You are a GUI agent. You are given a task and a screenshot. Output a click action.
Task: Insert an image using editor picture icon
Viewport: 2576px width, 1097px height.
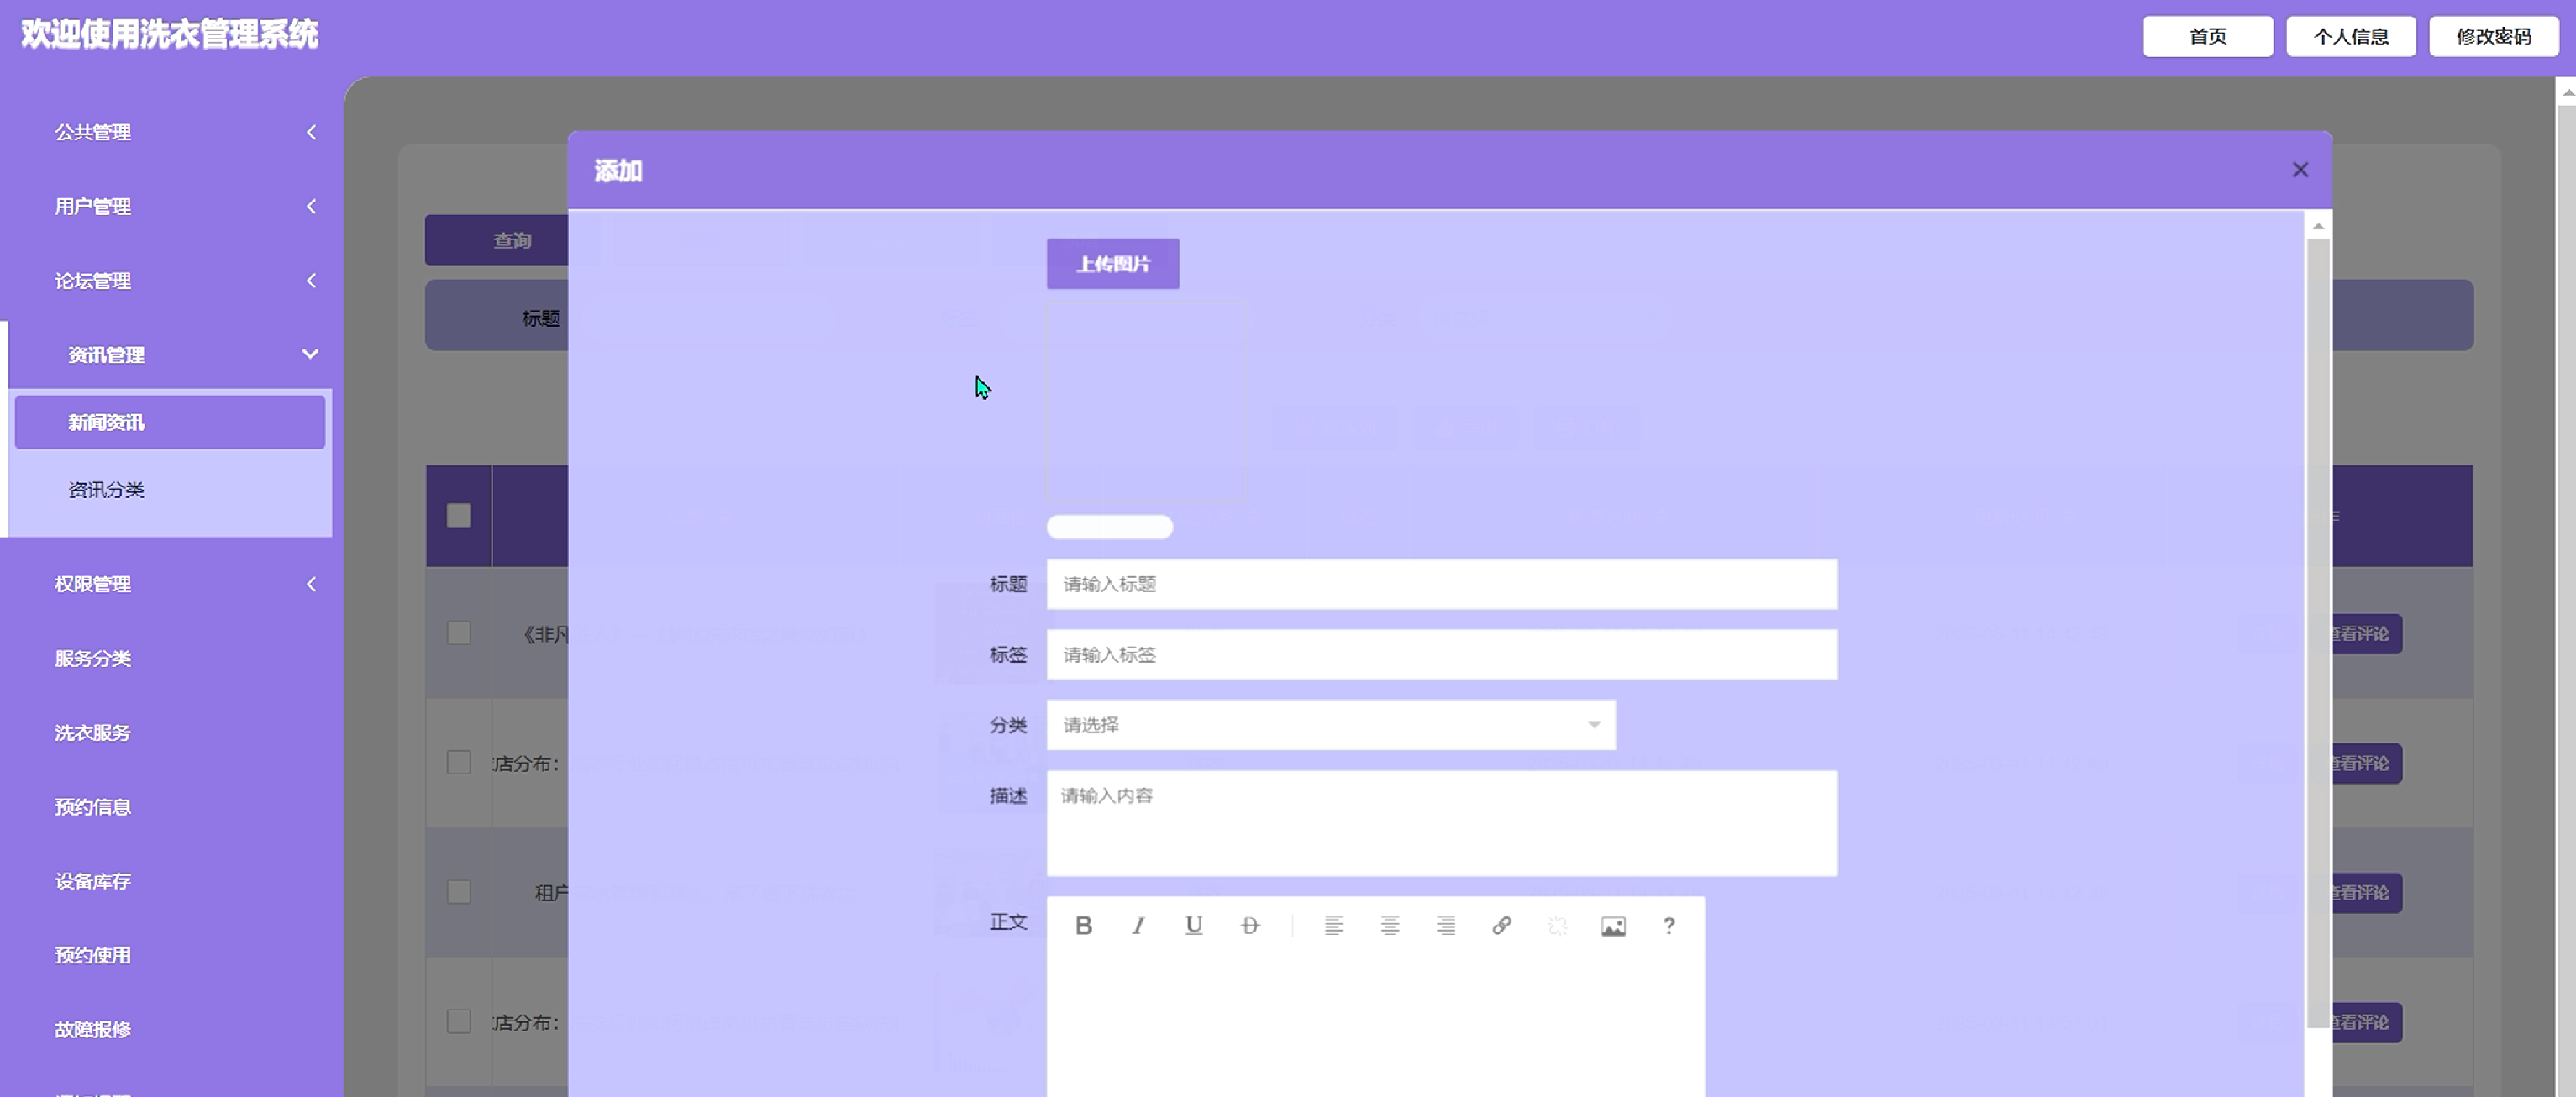coord(1613,926)
